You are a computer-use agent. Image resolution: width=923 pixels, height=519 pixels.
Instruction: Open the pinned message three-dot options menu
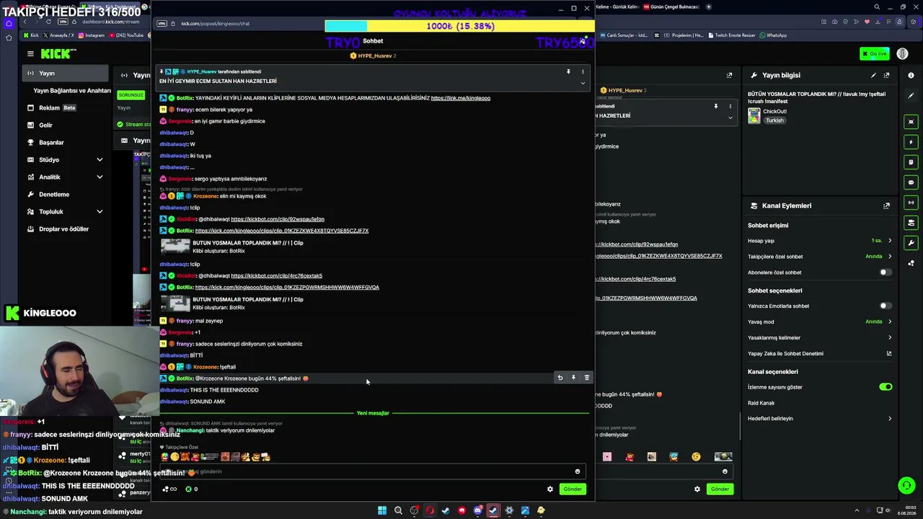(x=583, y=72)
